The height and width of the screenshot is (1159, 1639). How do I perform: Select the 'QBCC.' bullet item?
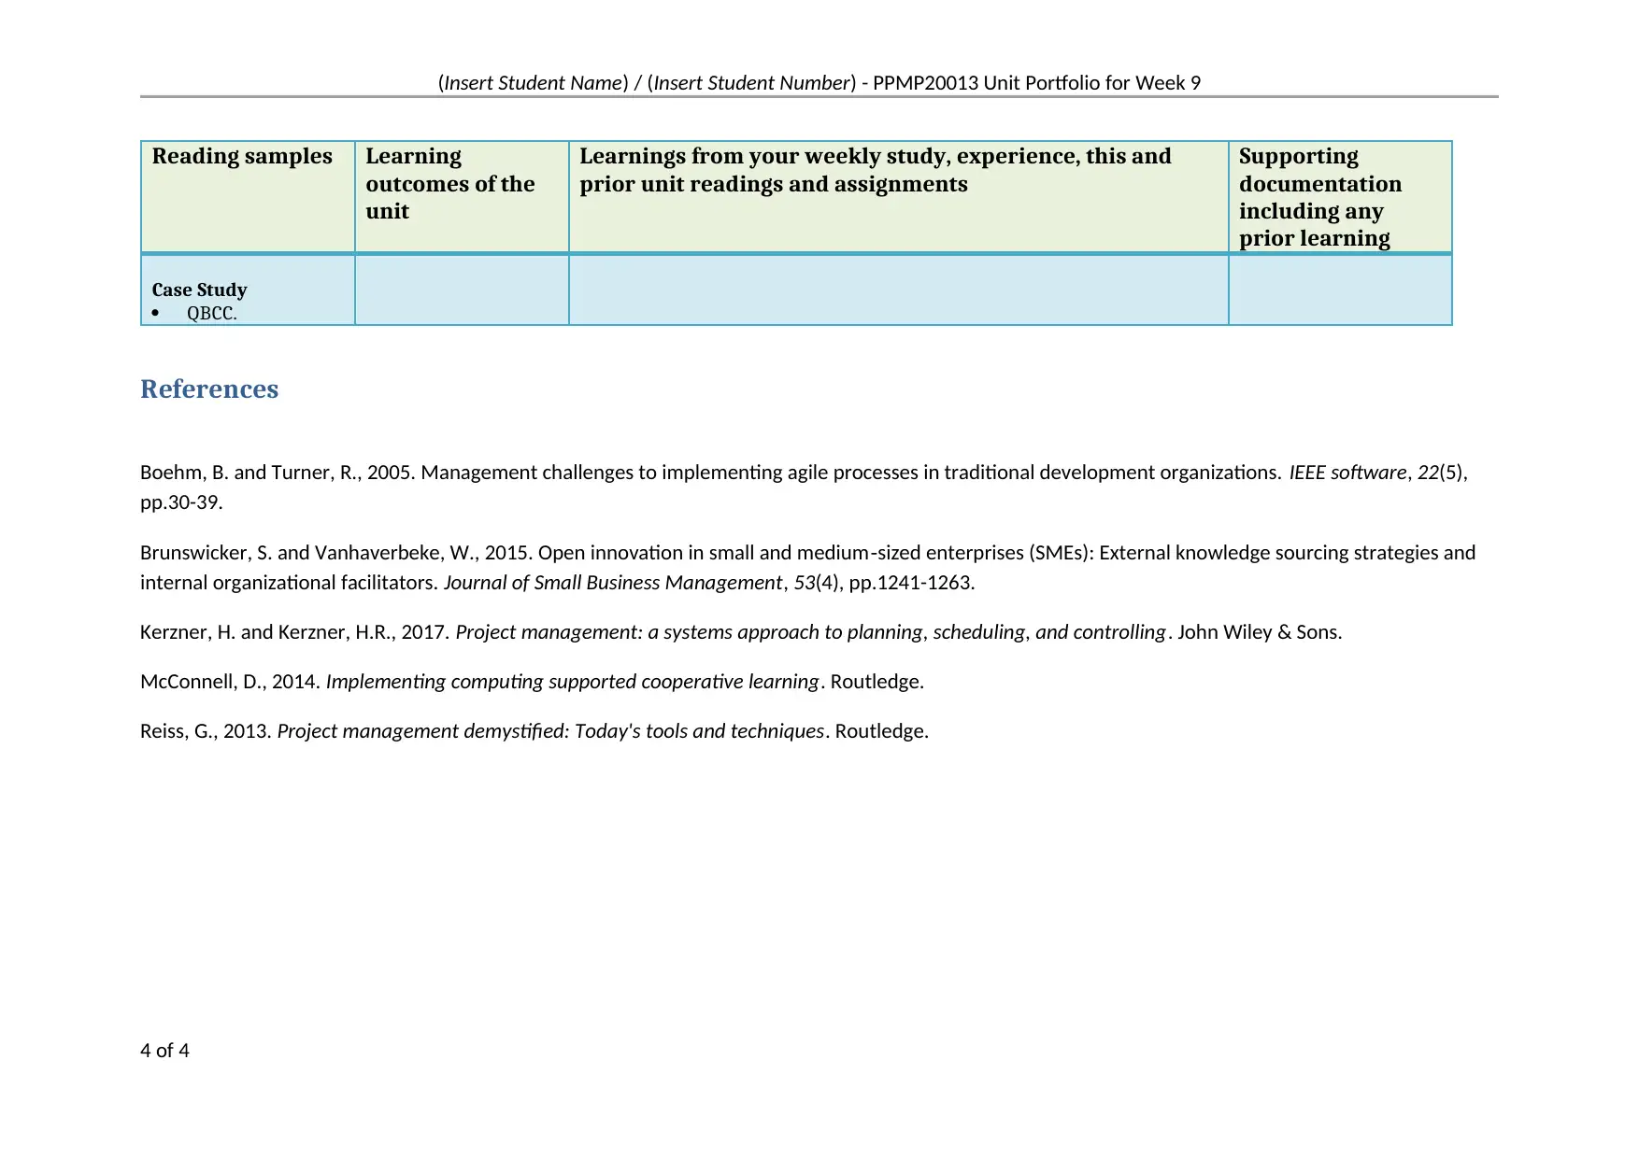point(211,314)
